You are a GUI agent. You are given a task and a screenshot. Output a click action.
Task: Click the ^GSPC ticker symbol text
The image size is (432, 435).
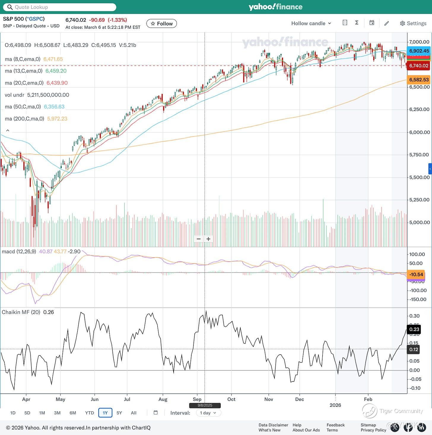click(x=35, y=19)
